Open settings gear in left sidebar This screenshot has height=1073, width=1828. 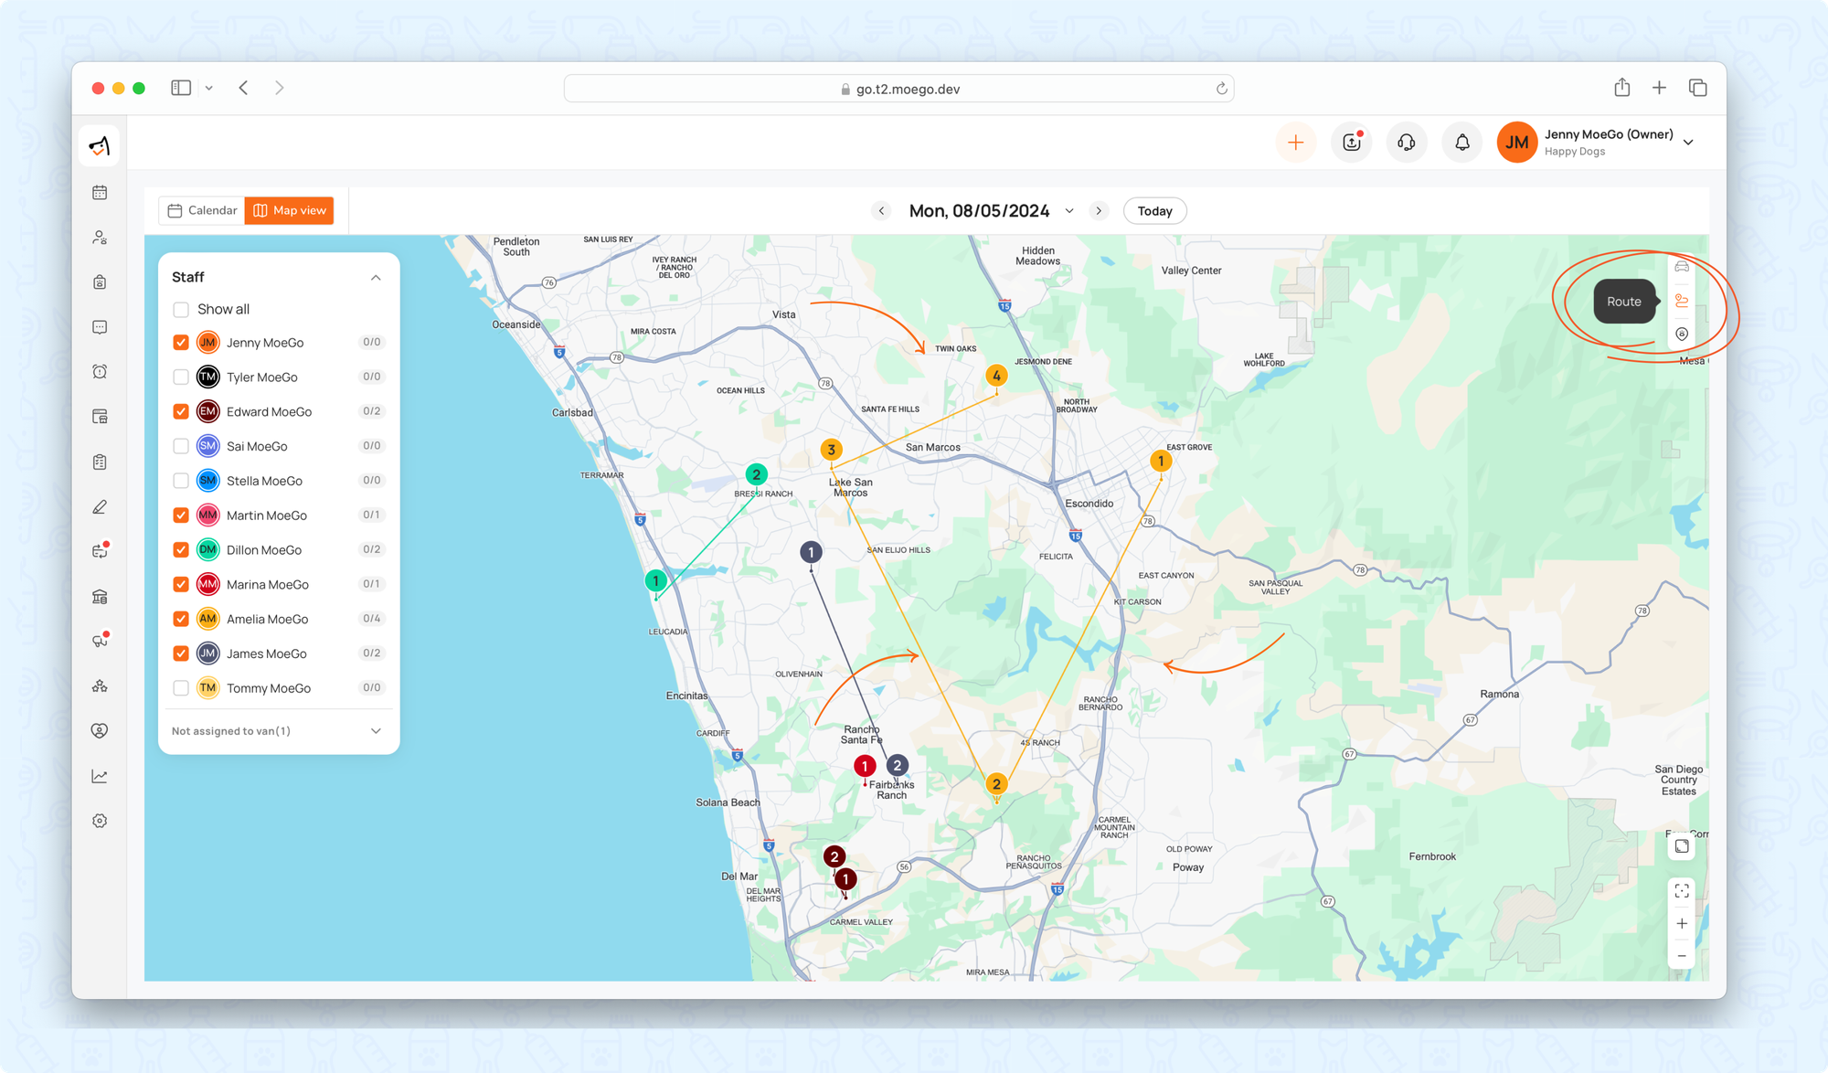tap(101, 821)
